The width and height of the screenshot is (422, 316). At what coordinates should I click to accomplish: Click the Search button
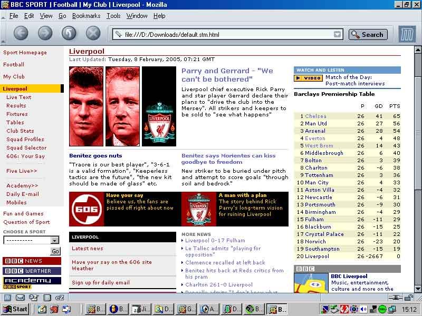tap(368, 34)
